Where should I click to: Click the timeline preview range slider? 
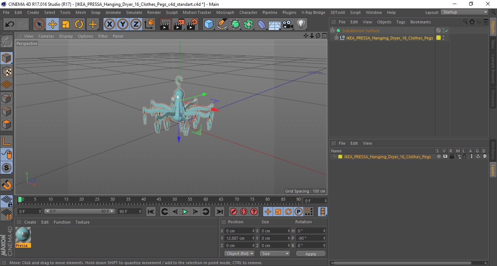click(x=79, y=212)
